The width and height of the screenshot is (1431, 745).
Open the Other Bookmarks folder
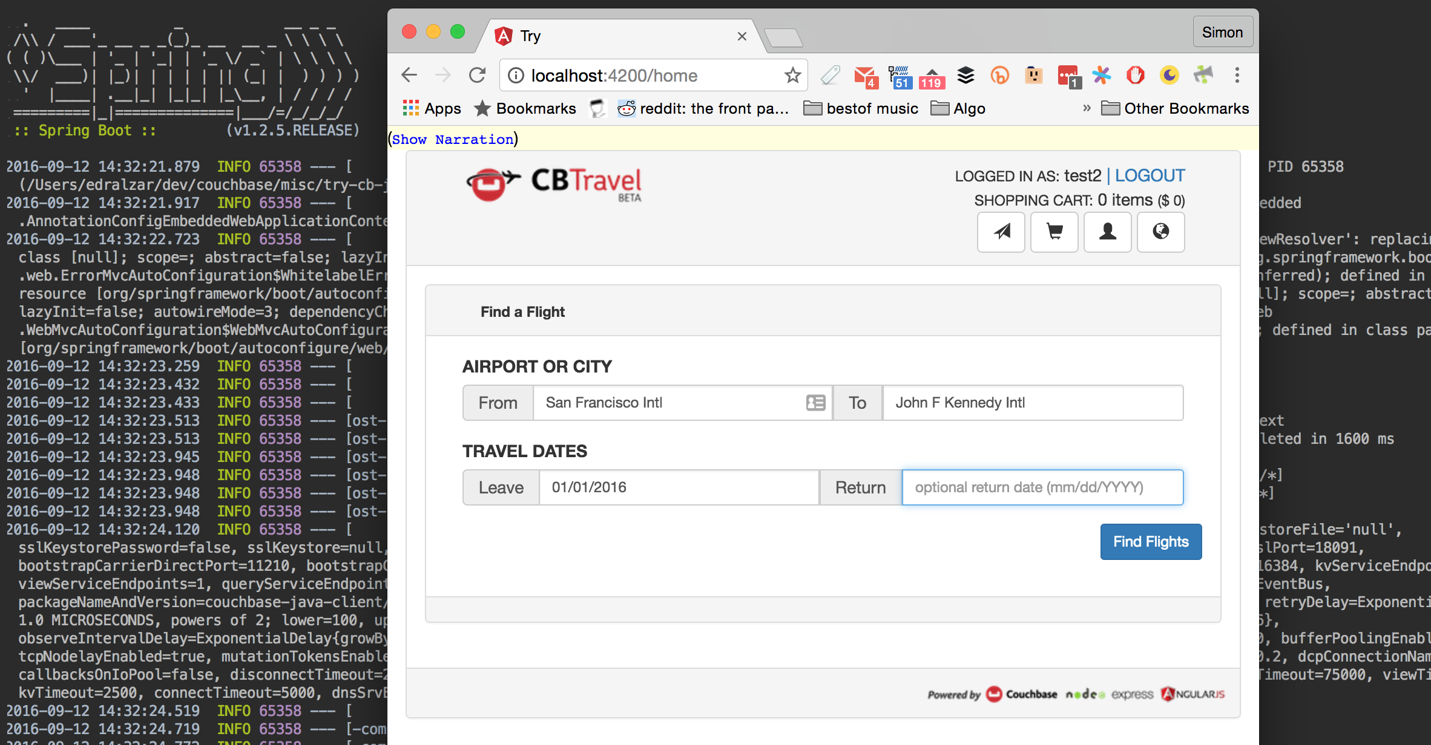pyautogui.click(x=1175, y=108)
